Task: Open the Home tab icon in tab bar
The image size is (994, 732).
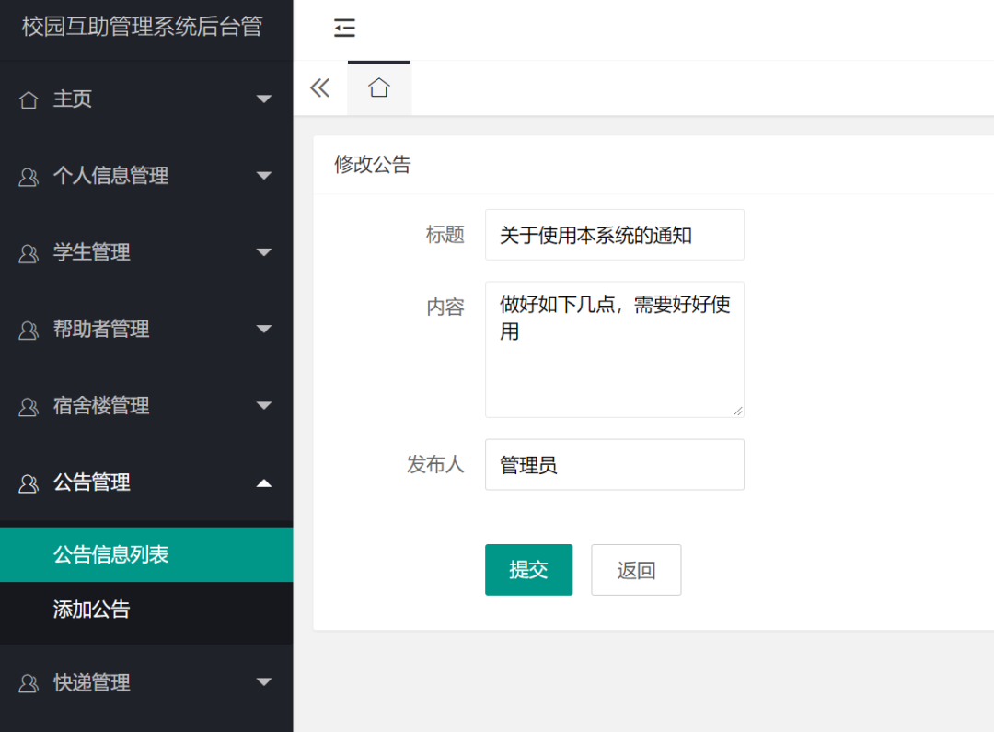Action: click(x=379, y=86)
